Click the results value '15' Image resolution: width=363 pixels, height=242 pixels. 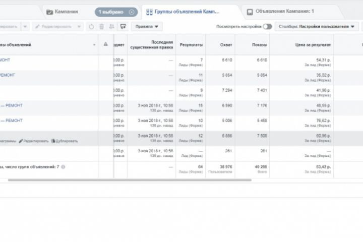(201, 105)
